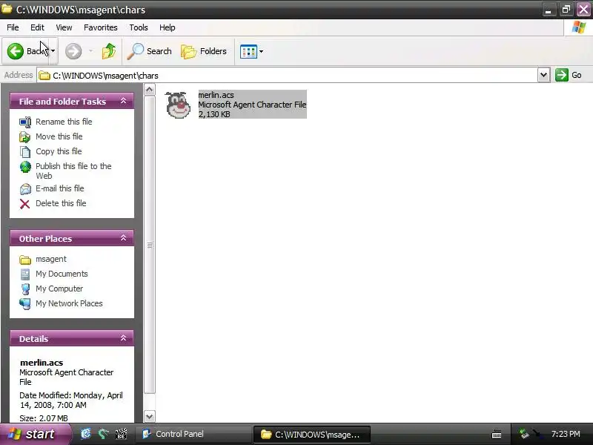Click the keyboard icon in the taskbar

pyautogui.click(x=497, y=435)
